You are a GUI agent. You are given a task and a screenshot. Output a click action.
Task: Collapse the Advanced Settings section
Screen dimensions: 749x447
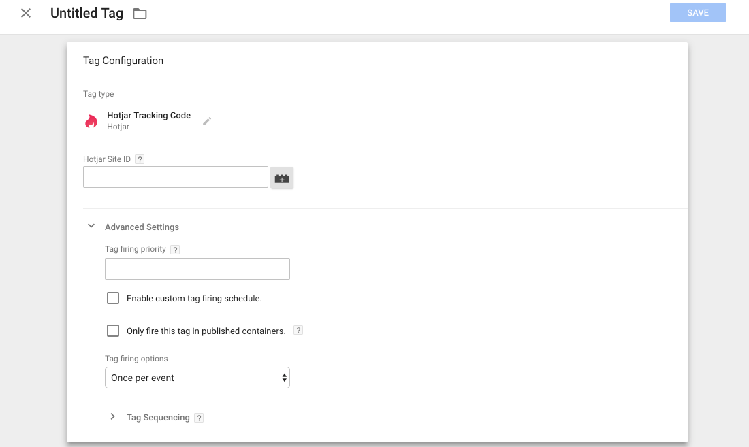[91, 226]
